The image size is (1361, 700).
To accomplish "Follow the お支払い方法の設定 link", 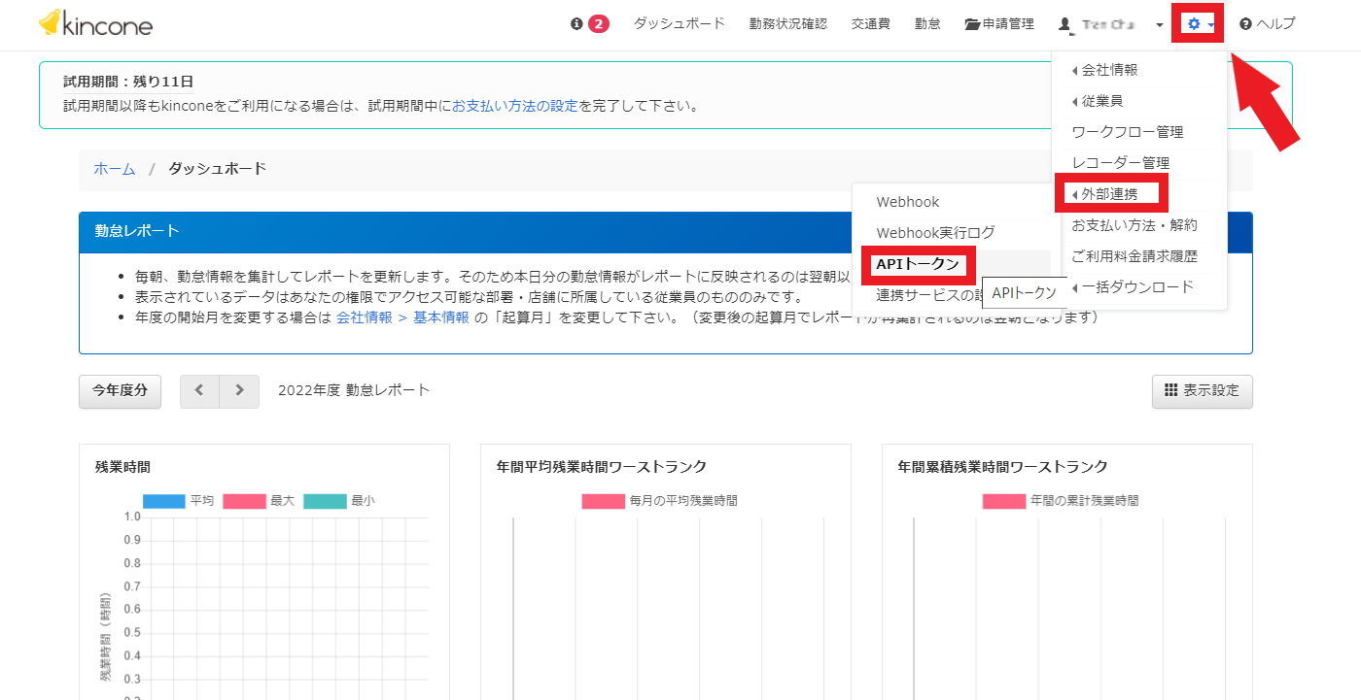I will 515,106.
